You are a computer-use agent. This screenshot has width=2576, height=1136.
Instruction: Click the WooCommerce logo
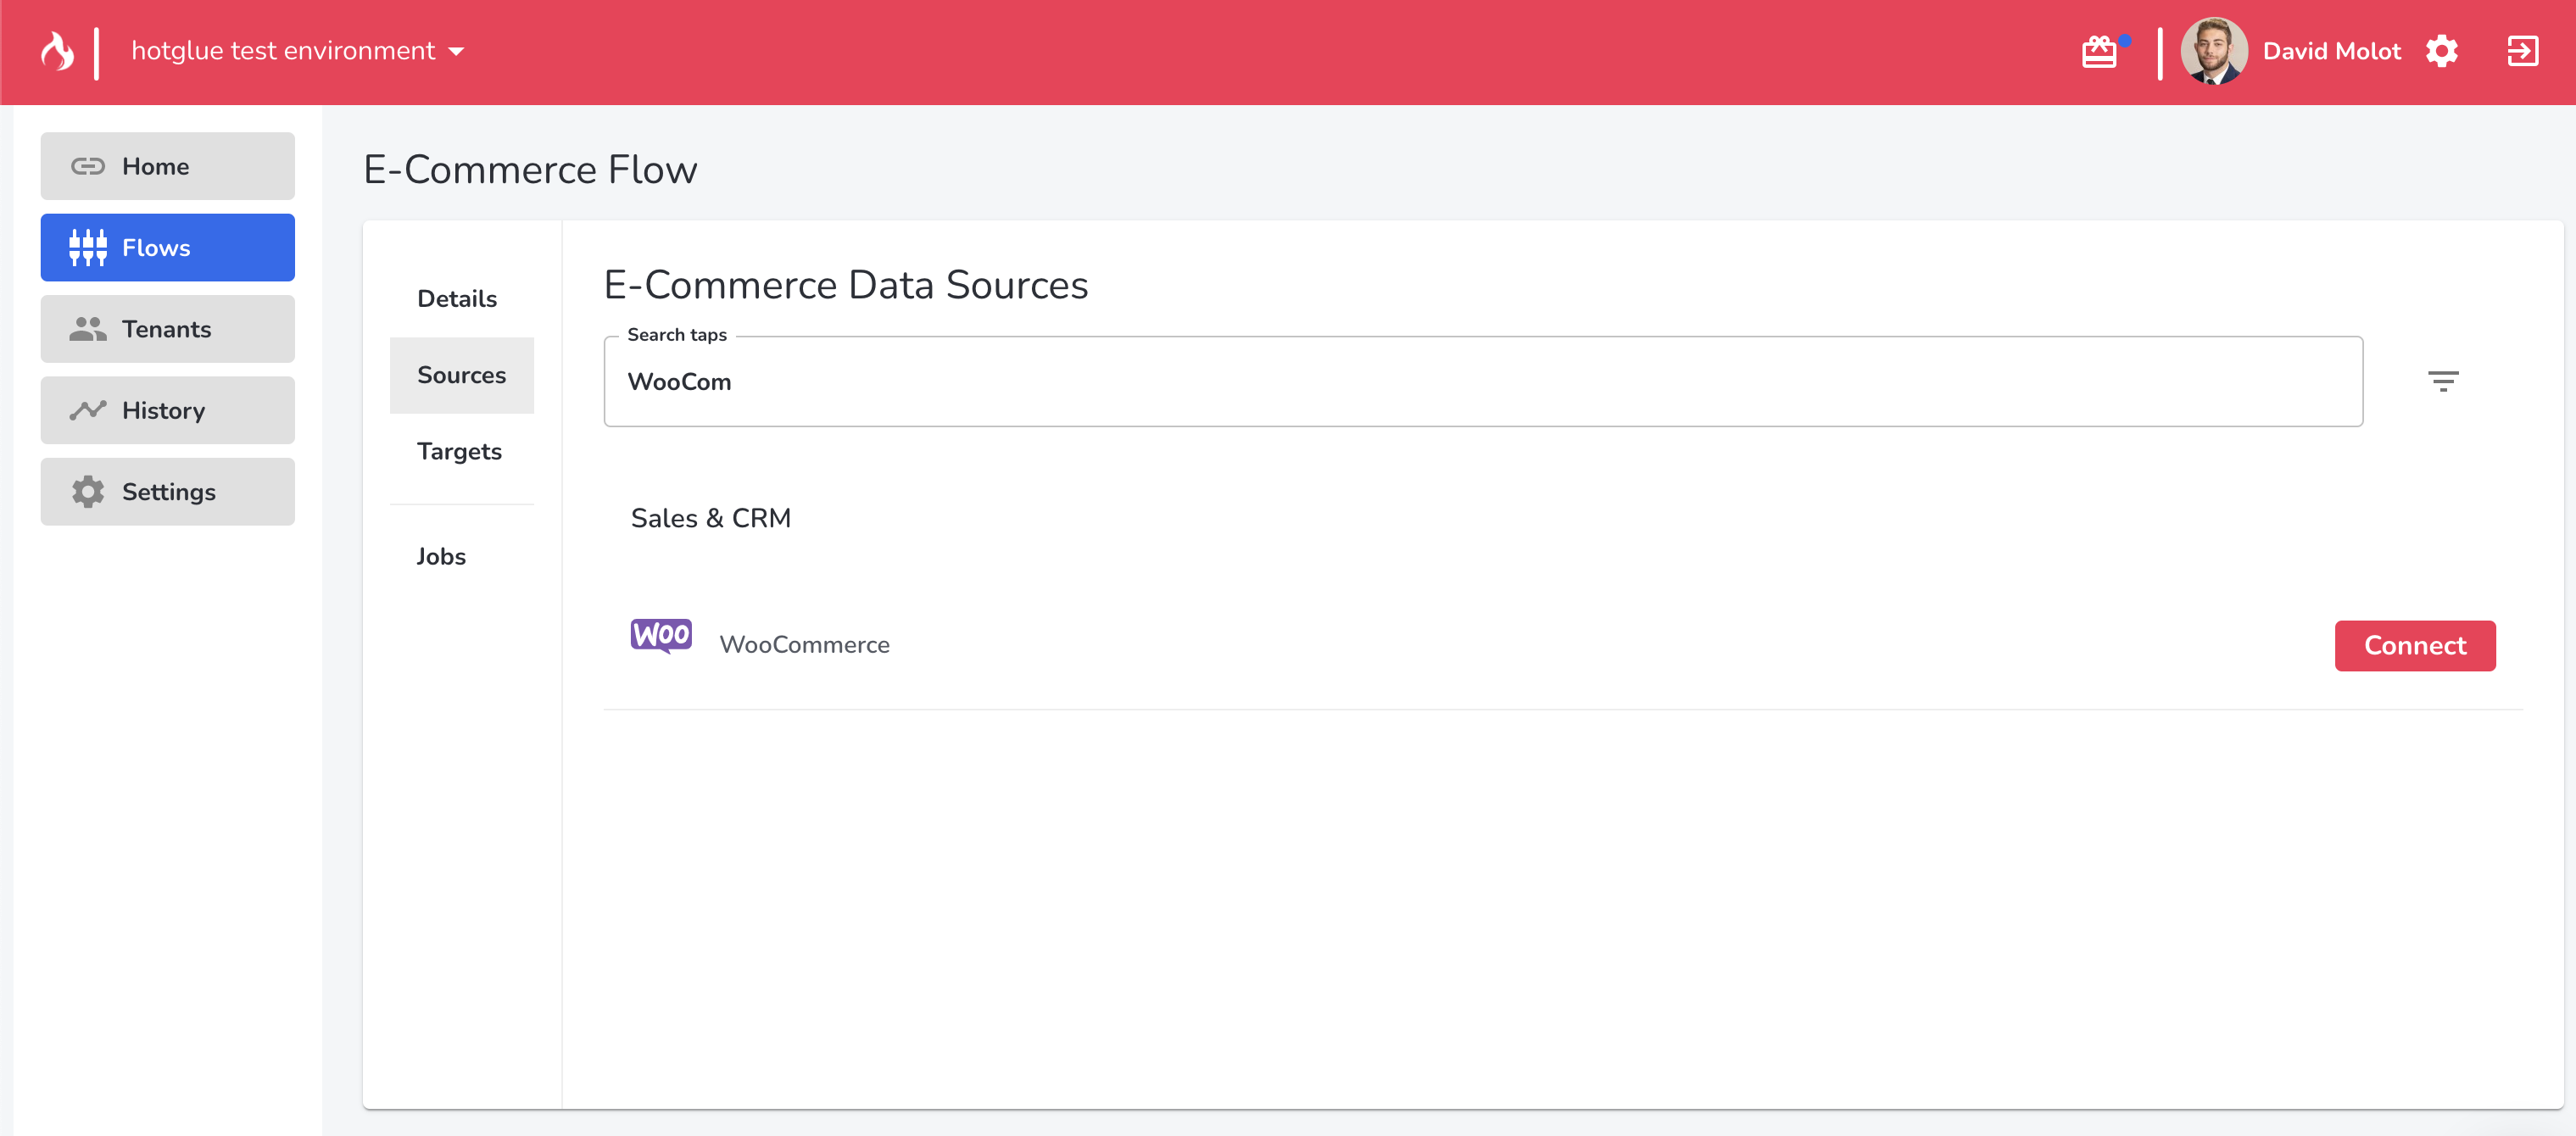point(661,636)
